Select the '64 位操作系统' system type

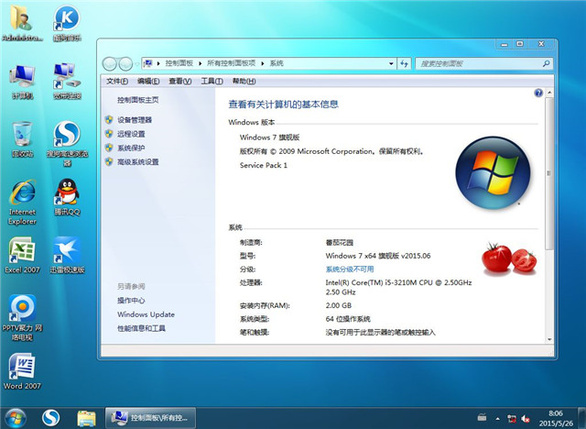coord(348,319)
